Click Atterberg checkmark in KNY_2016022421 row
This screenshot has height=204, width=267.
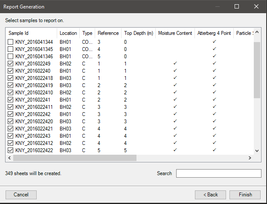215,128
